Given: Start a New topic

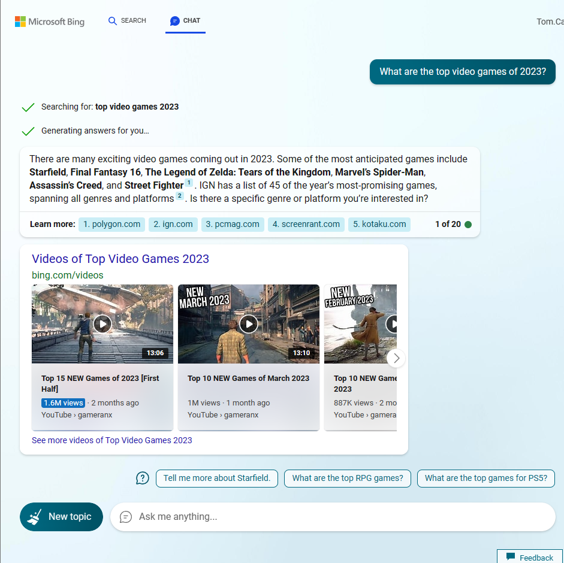Looking at the screenshot, I should point(61,516).
